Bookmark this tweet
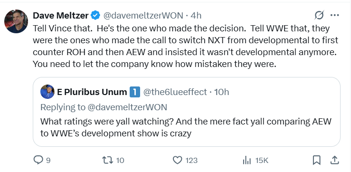 (316, 160)
